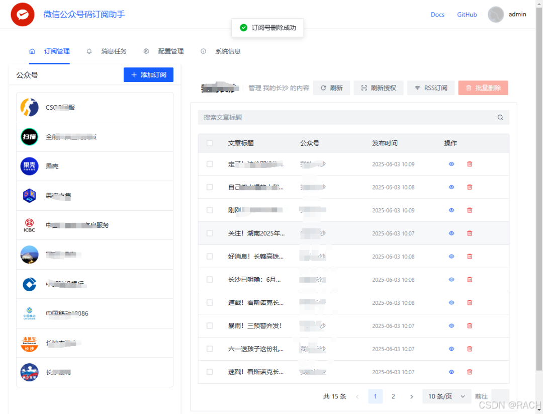Click the 刷新授权 button
This screenshot has width=543, height=414.
[378, 88]
